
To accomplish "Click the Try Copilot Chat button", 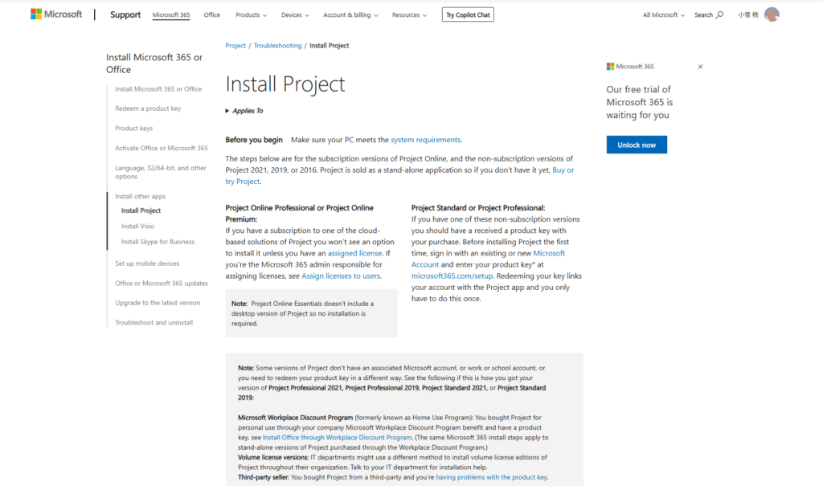I will [x=468, y=14].
